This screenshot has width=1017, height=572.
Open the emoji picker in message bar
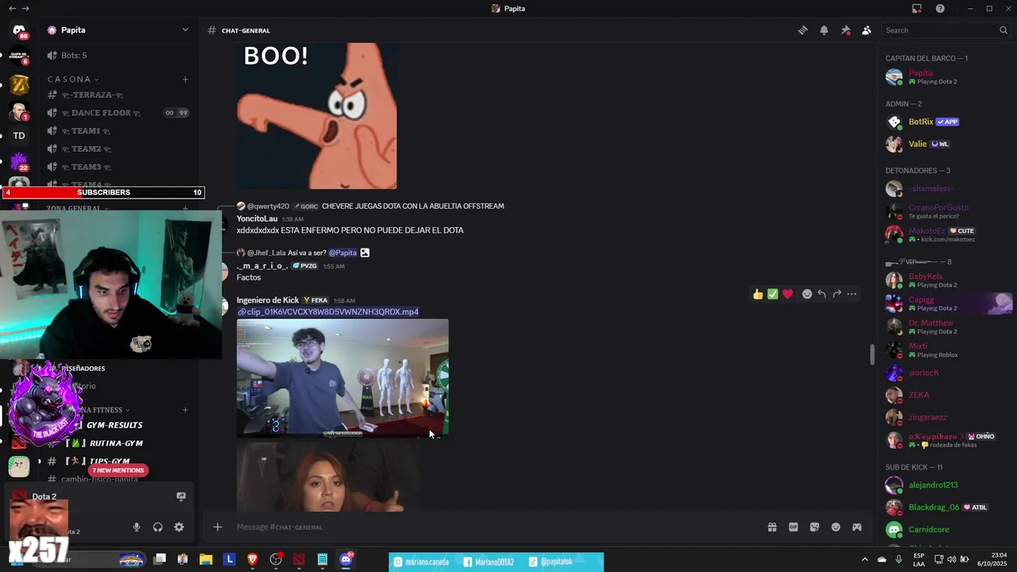[x=836, y=527]
